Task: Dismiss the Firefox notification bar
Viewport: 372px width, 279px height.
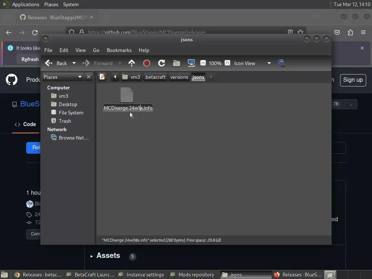Action: 362,48
